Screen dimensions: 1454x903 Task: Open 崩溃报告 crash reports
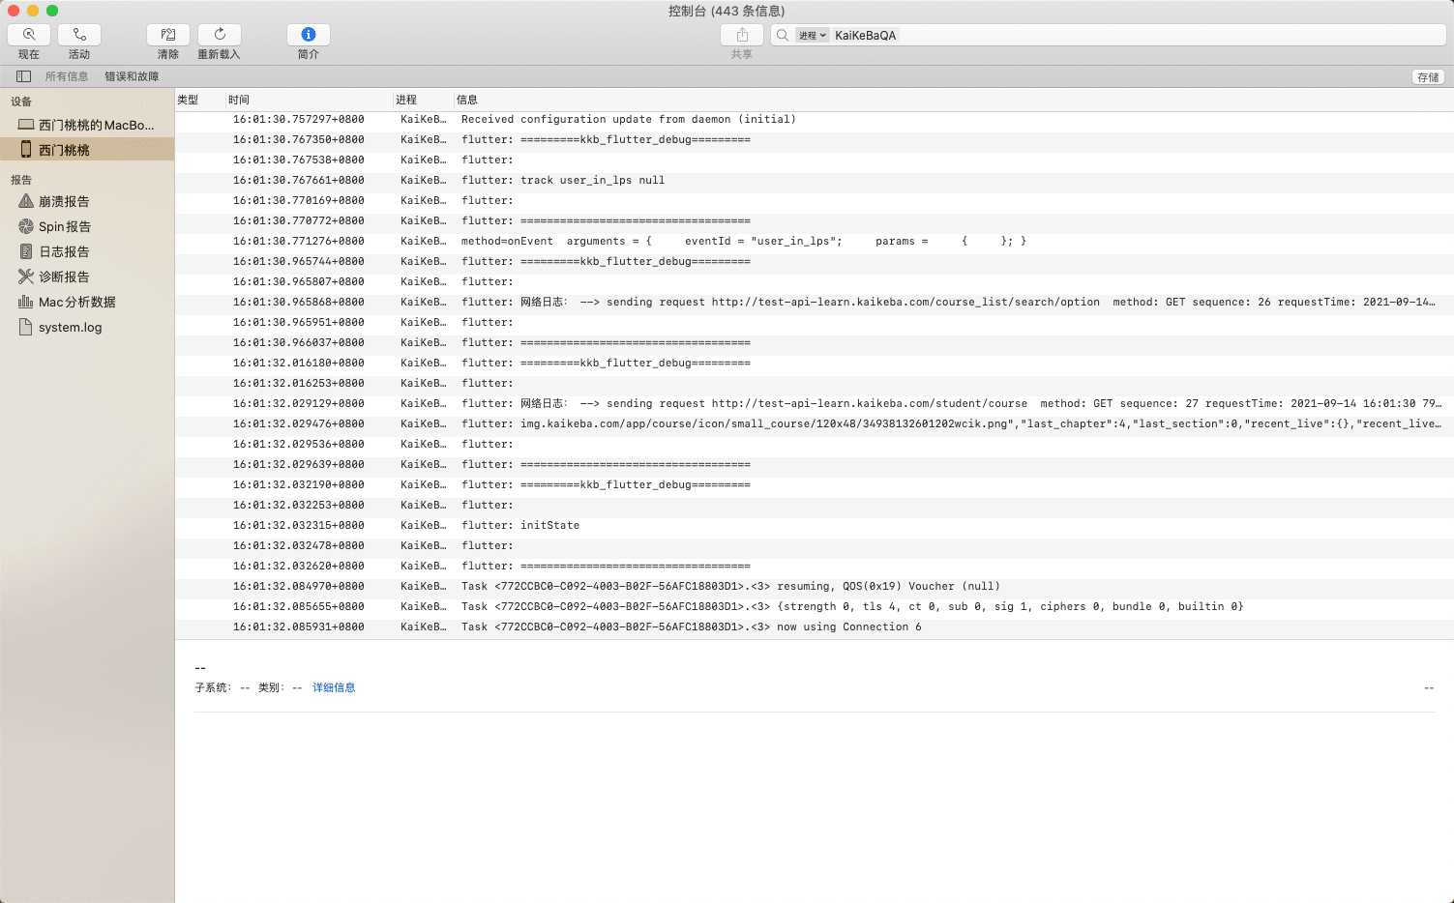click(64, 201)
